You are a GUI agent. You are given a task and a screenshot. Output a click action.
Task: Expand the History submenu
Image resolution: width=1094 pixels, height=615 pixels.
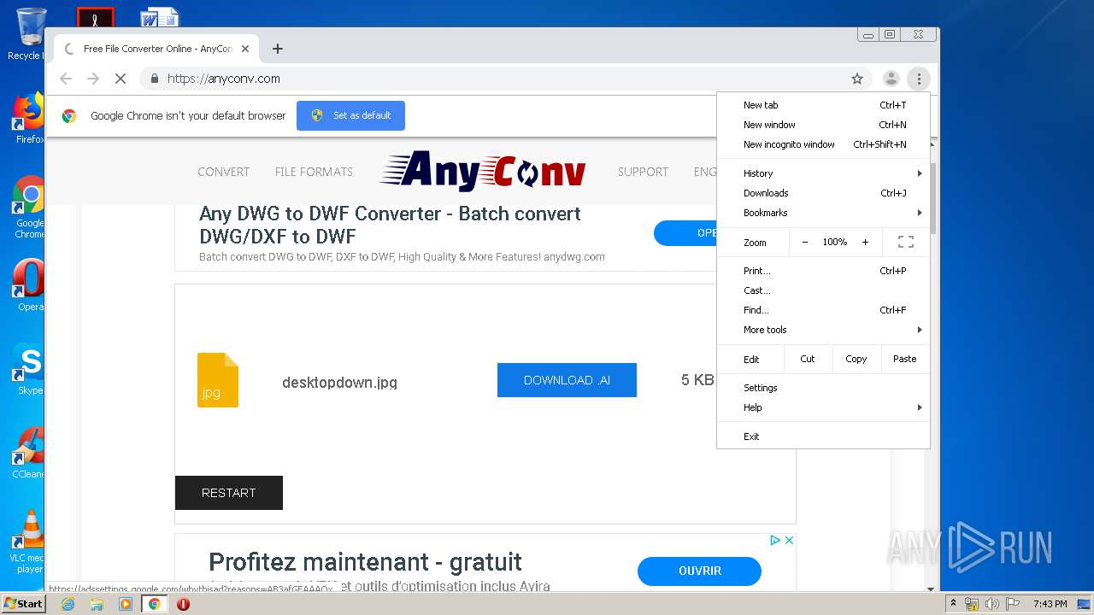[823, 173]
